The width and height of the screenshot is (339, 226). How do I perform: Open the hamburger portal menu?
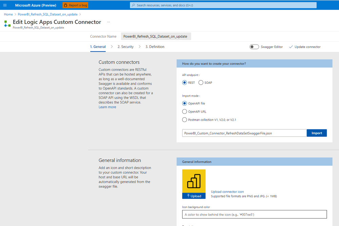[5, 5]
